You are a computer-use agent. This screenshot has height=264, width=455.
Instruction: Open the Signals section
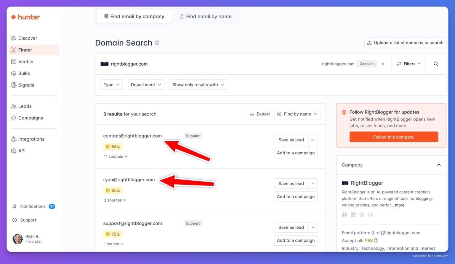point(26,85)
